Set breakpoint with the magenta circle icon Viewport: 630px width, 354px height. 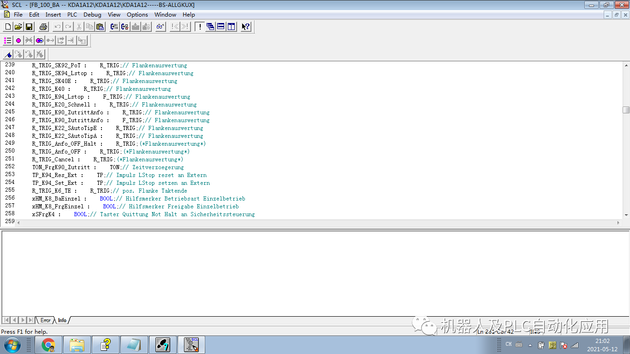click(18, 41)
